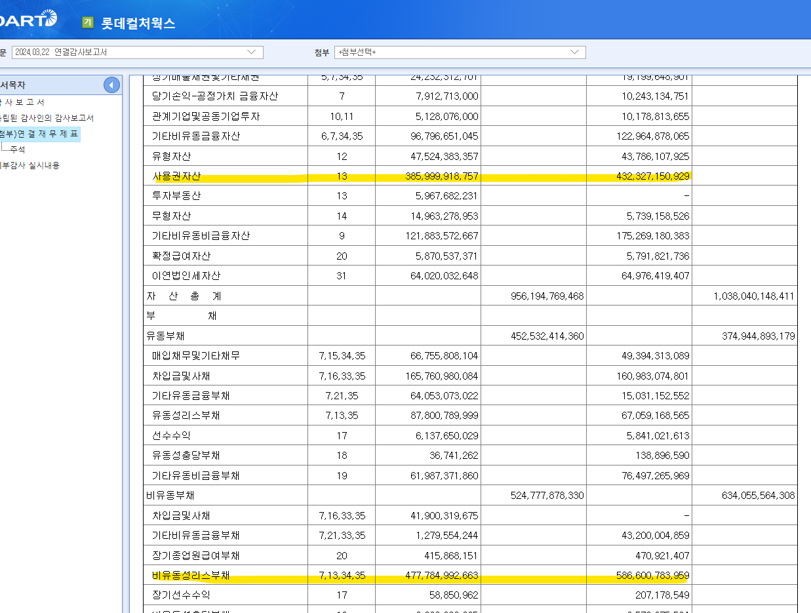Click the 선수수익 row label
Image resolution: width=811 pixels, height=613 pixels.
coord(171,435)
